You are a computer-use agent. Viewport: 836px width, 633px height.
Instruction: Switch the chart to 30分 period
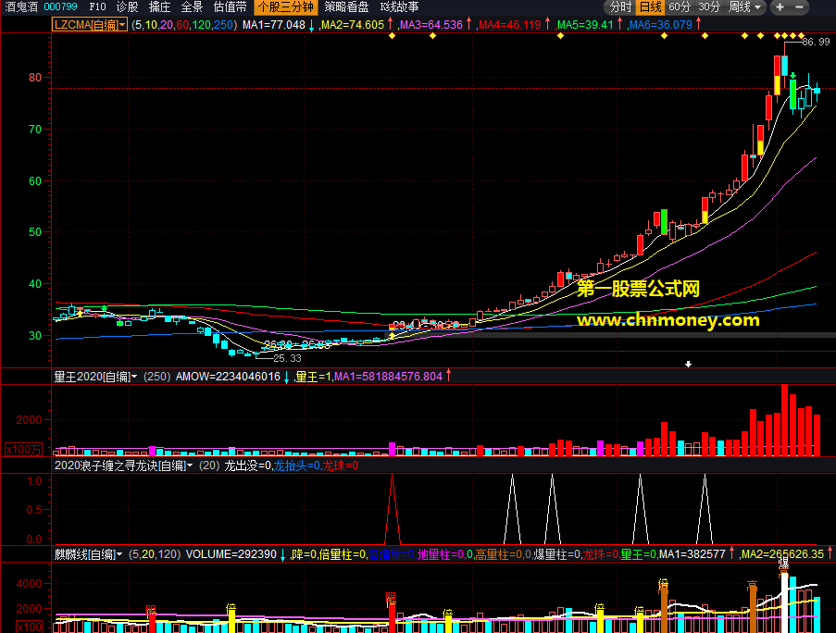coord(709,6)
